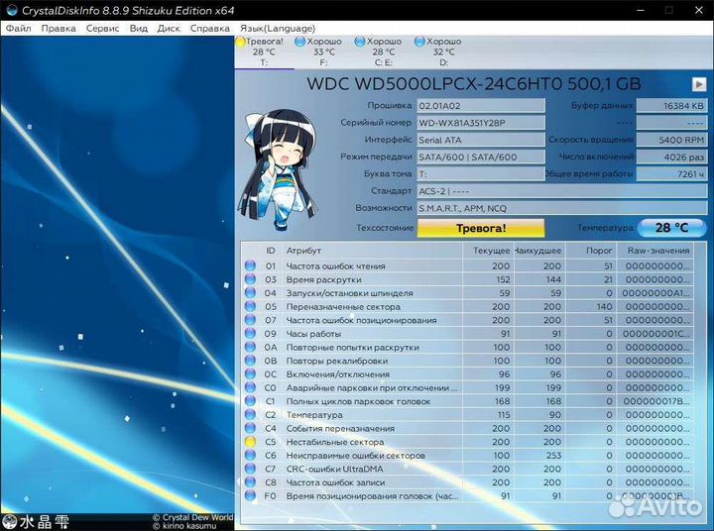Click the next disk arrow button
Screen dimensions: 714x531
pos(699,84)
